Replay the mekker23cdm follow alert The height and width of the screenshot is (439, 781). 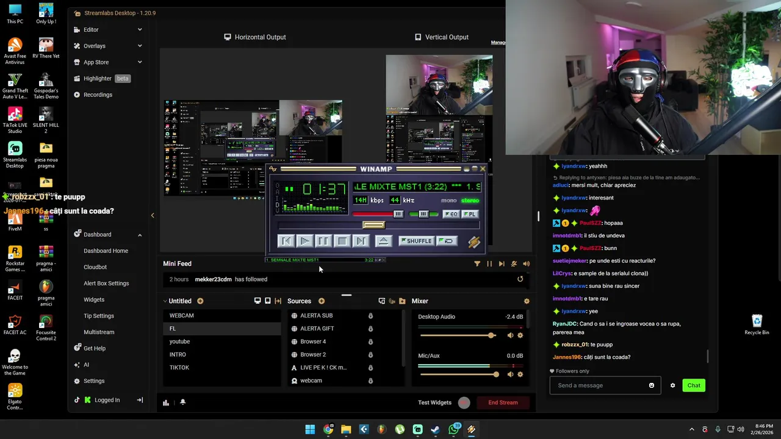[x=520, y=279]
